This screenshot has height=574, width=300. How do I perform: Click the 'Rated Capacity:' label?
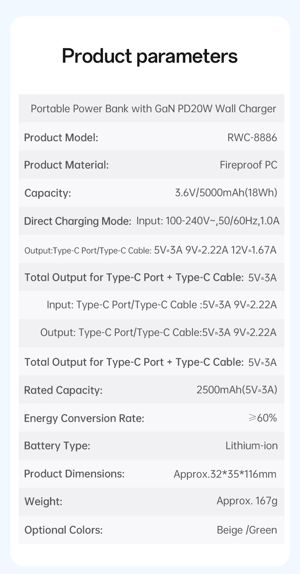pos(63,390)
